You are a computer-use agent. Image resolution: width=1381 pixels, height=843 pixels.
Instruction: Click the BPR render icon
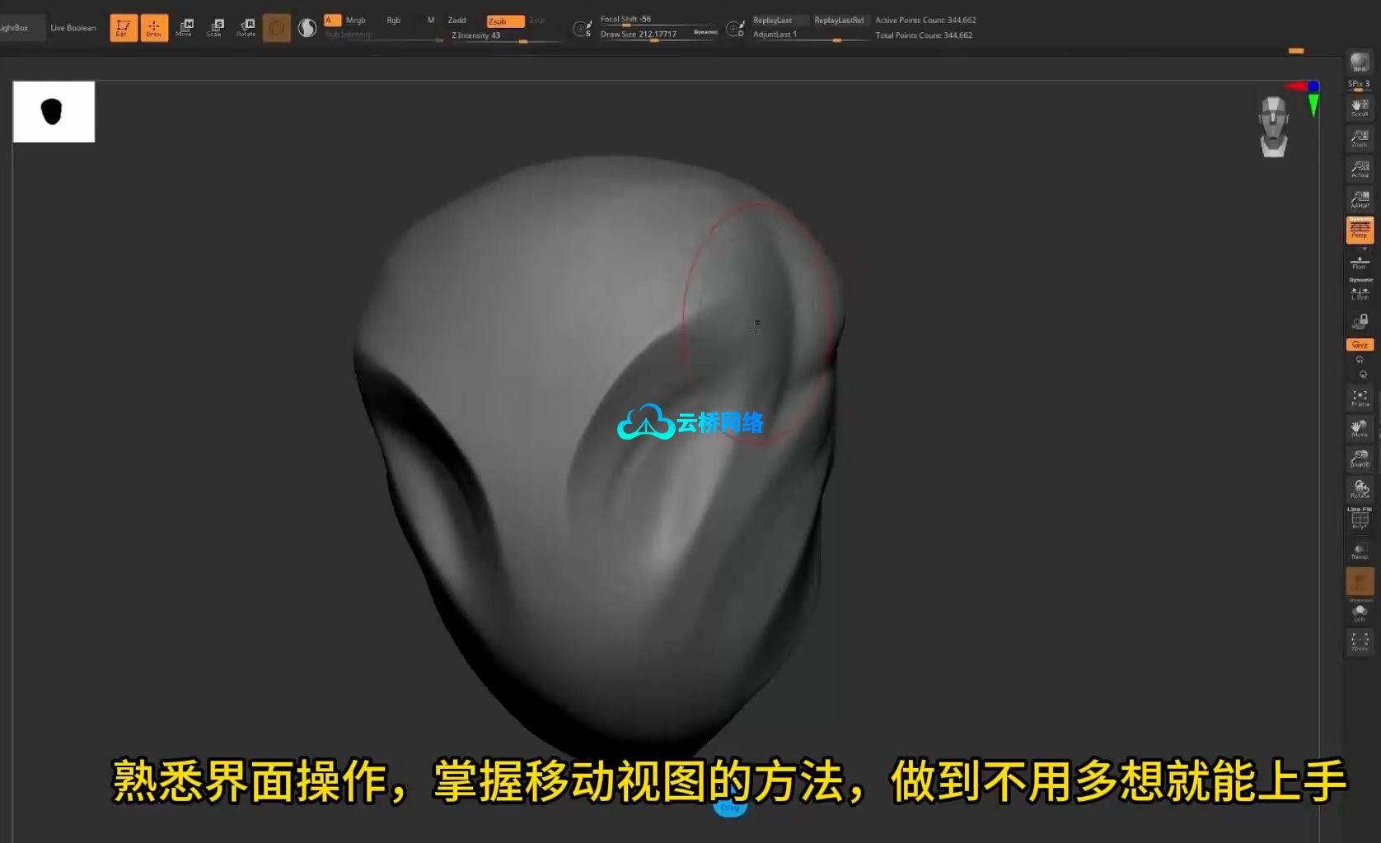[1359, 63]
